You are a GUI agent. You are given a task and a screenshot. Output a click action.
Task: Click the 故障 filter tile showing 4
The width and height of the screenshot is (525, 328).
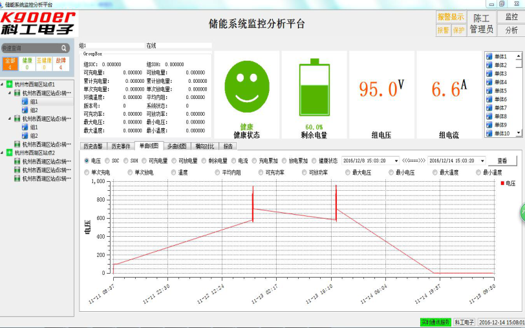pos(61,63)
